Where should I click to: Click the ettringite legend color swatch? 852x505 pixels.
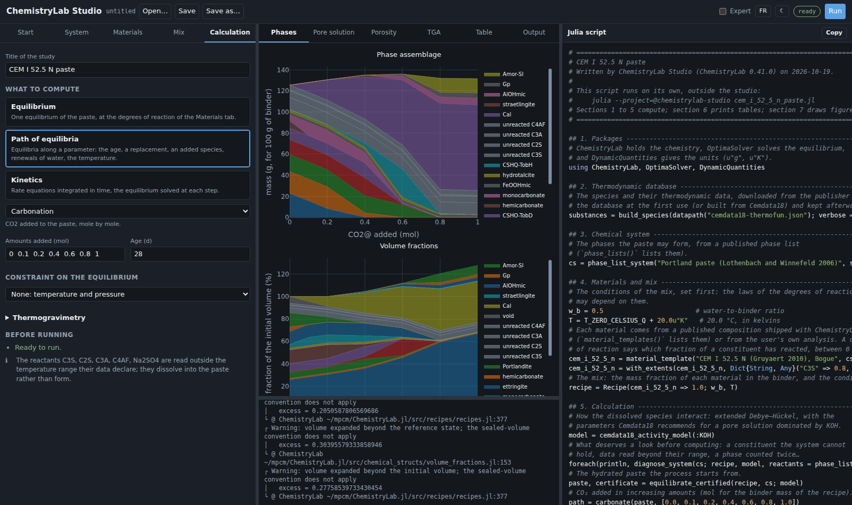pyautogui.click(x=492, y=387)
